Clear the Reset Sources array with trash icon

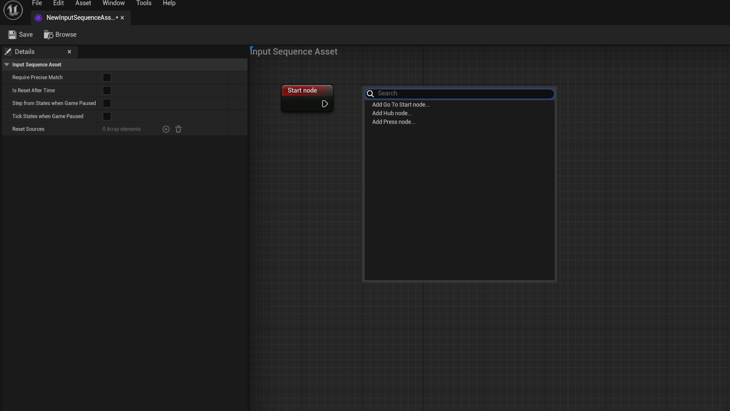[178, 129]
